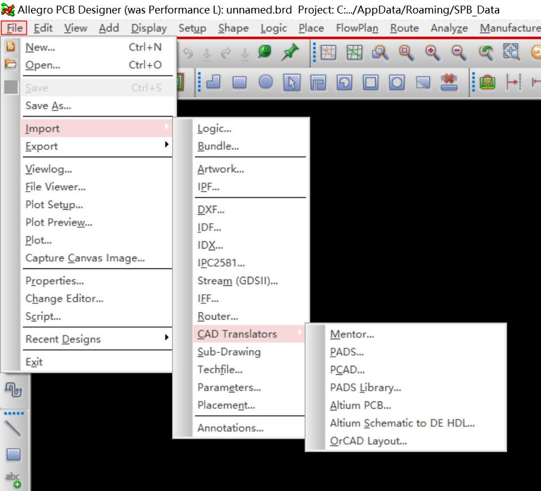541x491 pixels.
Task: Choose the Shape Select arrow tool
Action: coord(292,82)
